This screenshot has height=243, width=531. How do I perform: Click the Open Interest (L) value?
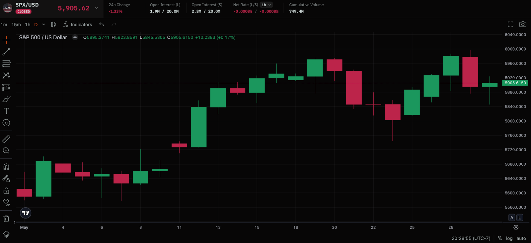(x=164, y=11)
